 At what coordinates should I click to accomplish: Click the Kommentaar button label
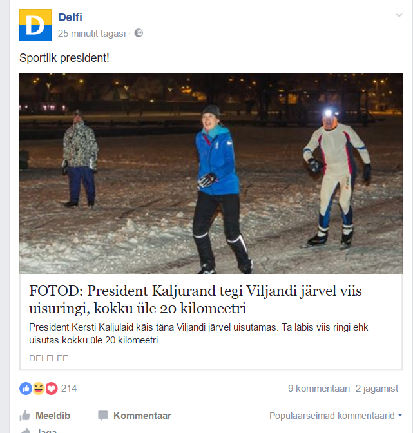click(x=142, y=416)
